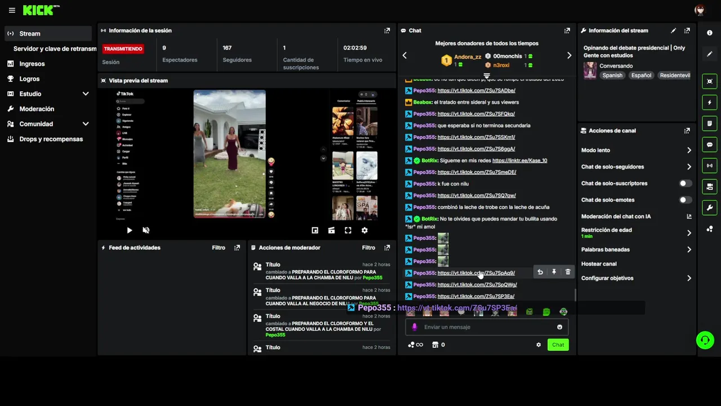Toggle the wrench icon in right sidebar

710,208
